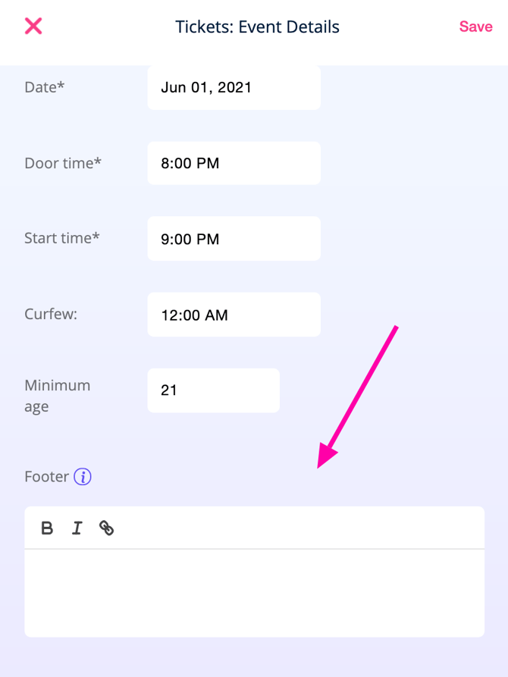
Task: Click the insert link icon in Footer toolbar
Action: [106, 528]
